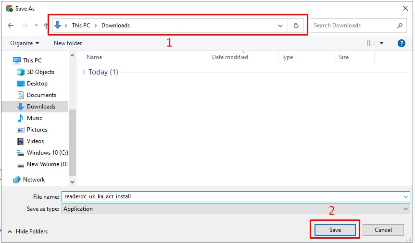Image resolution: width=415 pixels, height=243 pixels.
Task: Click the Back navigation arrow
Action: click(11, 25)
